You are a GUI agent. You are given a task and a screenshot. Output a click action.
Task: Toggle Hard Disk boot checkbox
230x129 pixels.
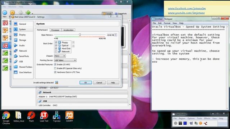point(56,49)
